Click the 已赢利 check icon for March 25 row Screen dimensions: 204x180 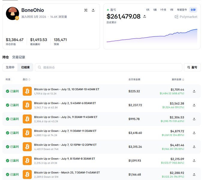coord(7,174)
